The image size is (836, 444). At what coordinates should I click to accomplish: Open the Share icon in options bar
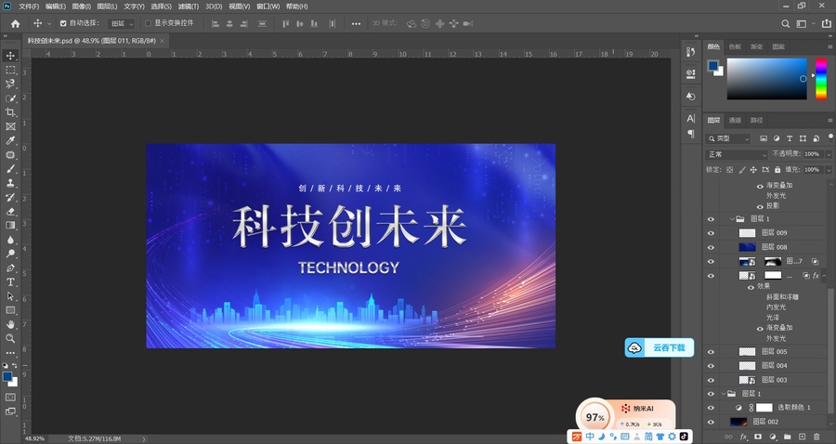point(827,23)
